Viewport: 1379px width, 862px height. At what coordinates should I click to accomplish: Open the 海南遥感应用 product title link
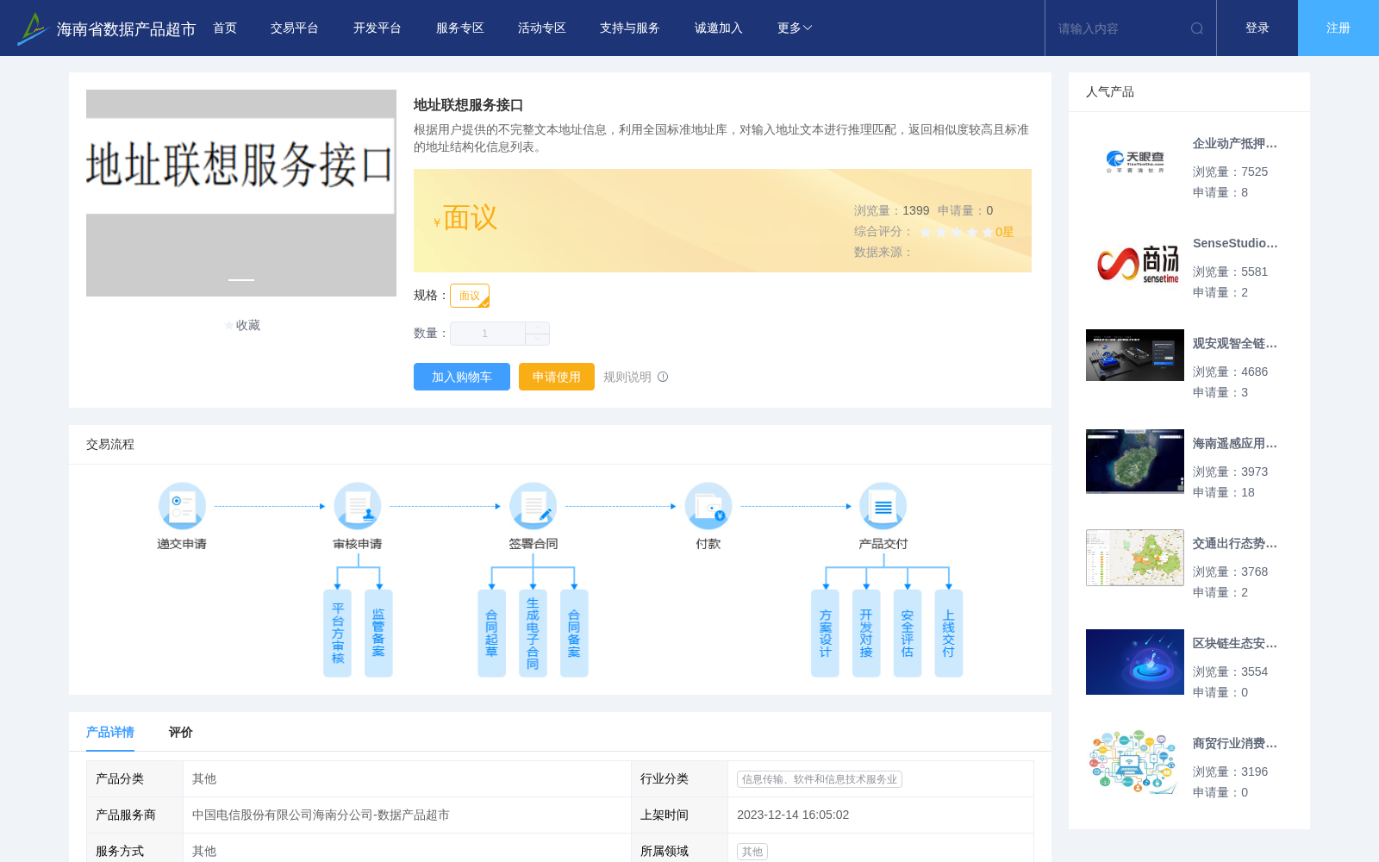click(1235, 444)
